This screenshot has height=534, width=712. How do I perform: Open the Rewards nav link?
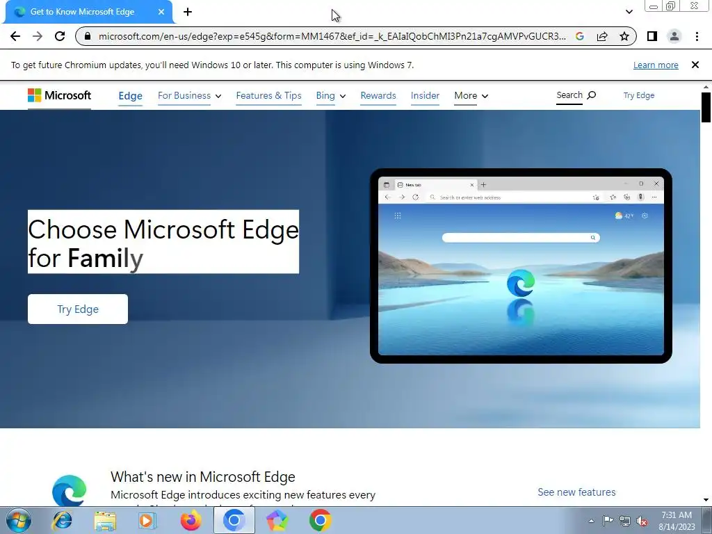[x=378, y=96]
